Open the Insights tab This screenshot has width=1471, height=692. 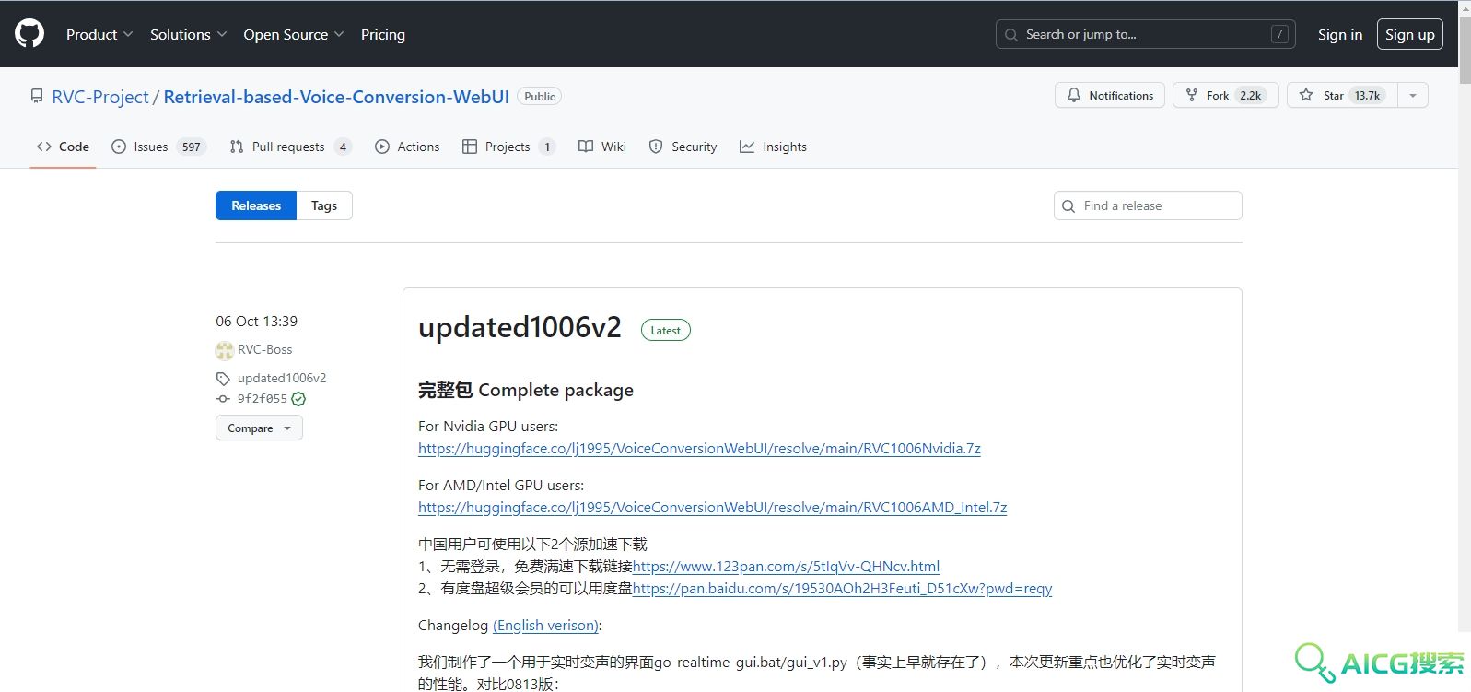773,147
